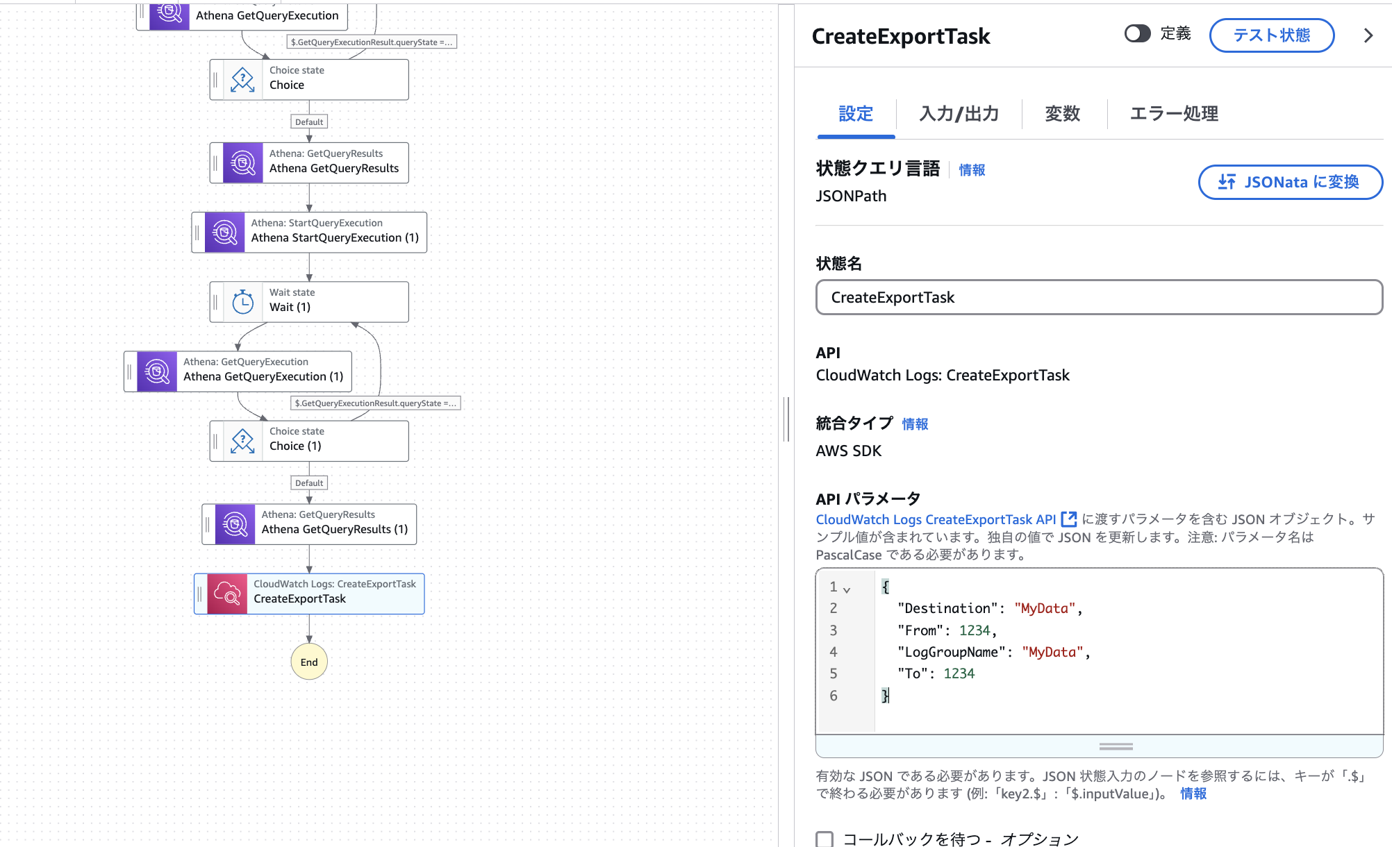The height and width of the screenshot is (847, 1392).
Task: Switch to the 入力/出力 tab
Action: [959, 113]
